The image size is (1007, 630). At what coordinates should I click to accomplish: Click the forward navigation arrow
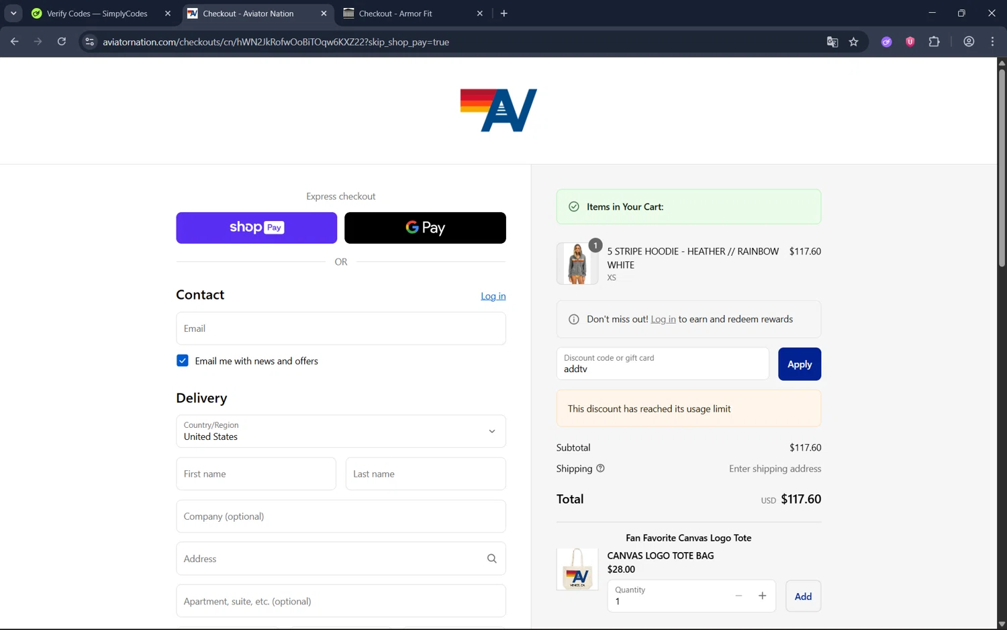coord(38,42)
